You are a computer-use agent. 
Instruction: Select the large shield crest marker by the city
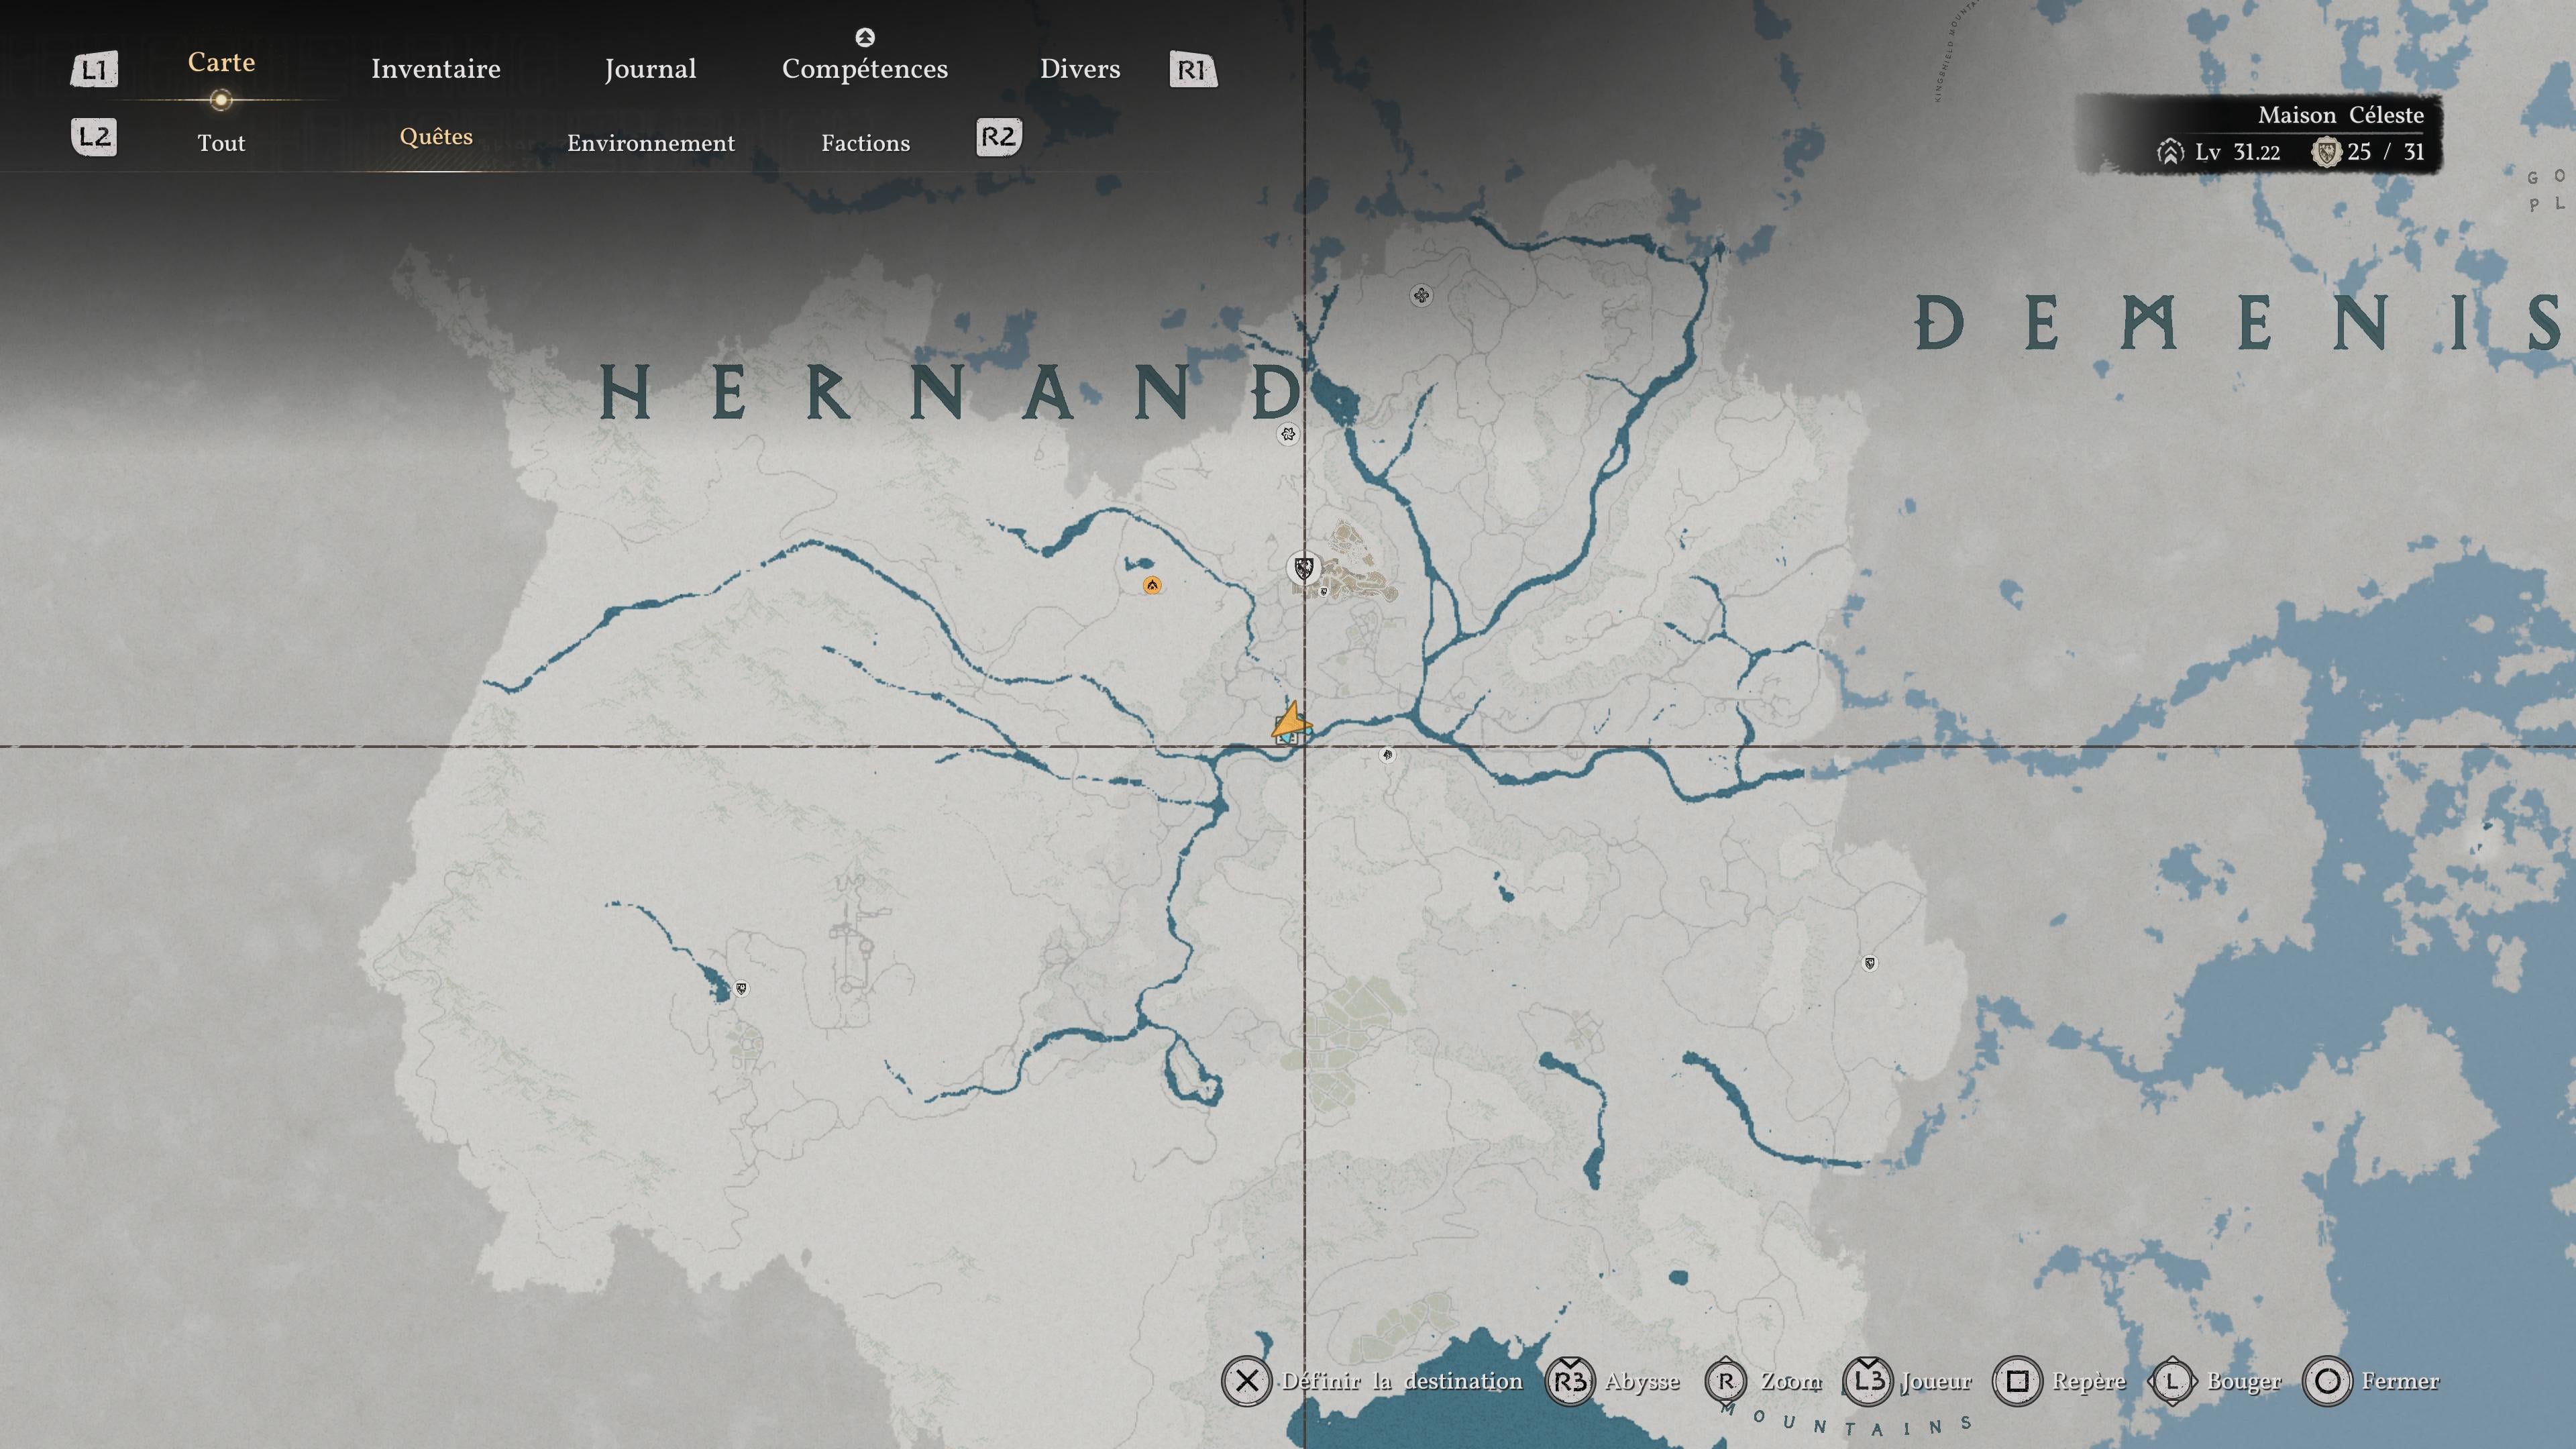(1303, 569)
